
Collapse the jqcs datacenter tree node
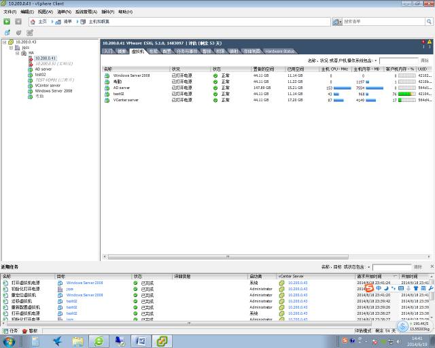point(11,48)
